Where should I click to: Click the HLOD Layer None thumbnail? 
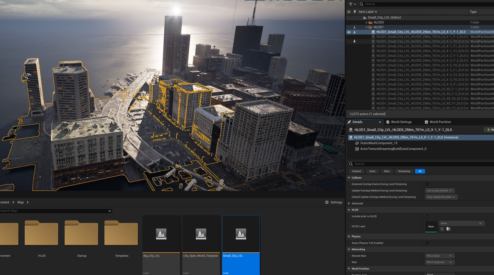[431, 226]
